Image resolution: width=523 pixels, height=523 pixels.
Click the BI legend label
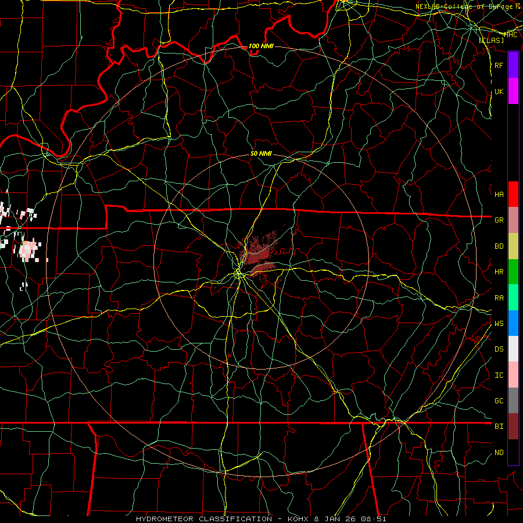point(499,427)
